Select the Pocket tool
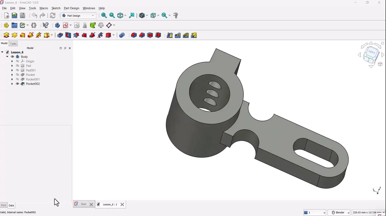 click(x=60, y=35)
